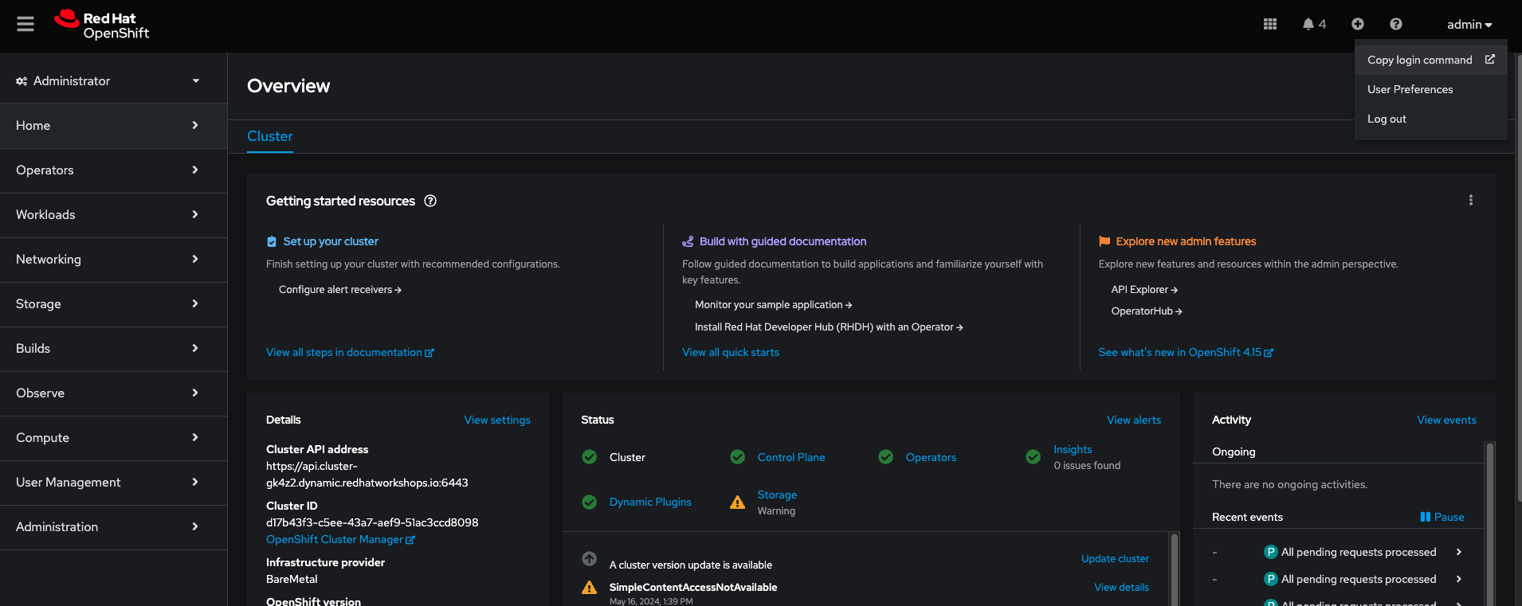Viewport: 1522px width, 606px height.
Task: Click the Set up your cluster icon
Action: coord(272,241)
